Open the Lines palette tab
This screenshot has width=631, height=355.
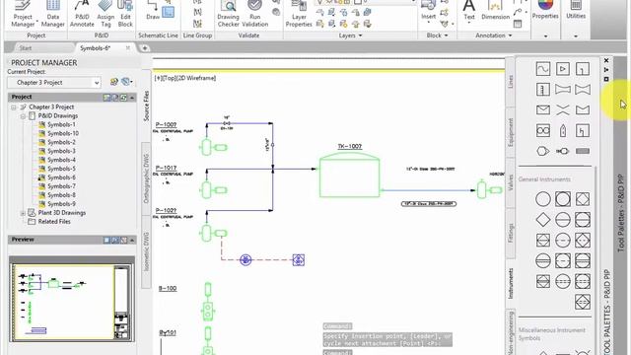tap(511, 82)
